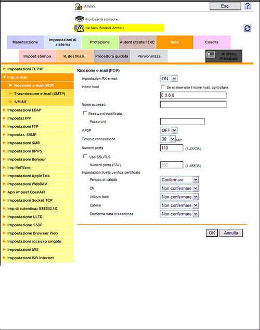Open Impostazioni IWS in sidebar
Screen dimensions: 260x330
37,250
